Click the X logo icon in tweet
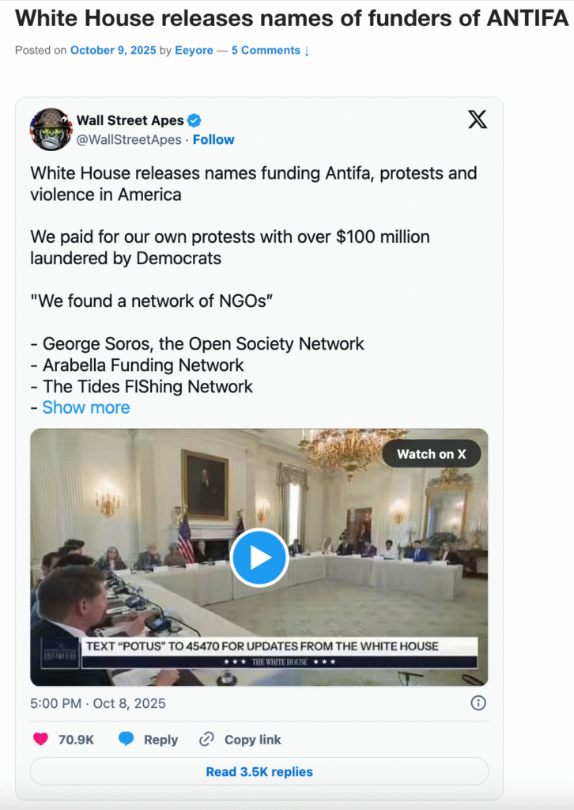Image resolution: width=574 pixels, height=810 pixels. 478,119
